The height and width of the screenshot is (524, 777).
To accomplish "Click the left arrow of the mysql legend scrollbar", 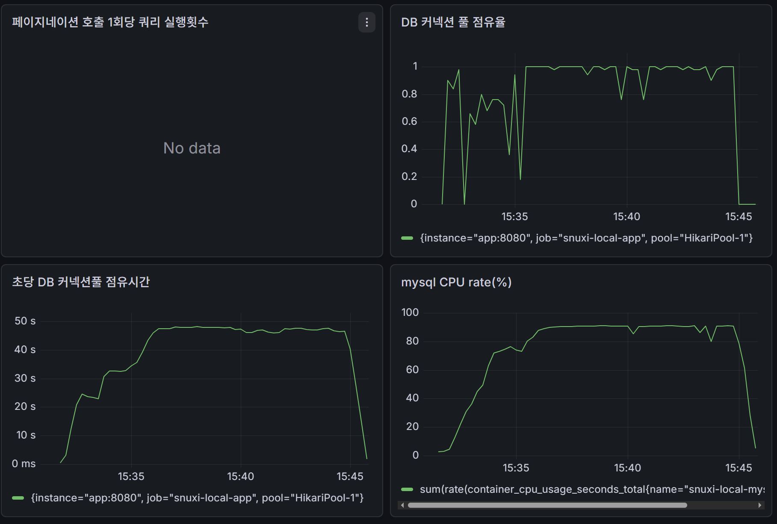I will 402,505.
